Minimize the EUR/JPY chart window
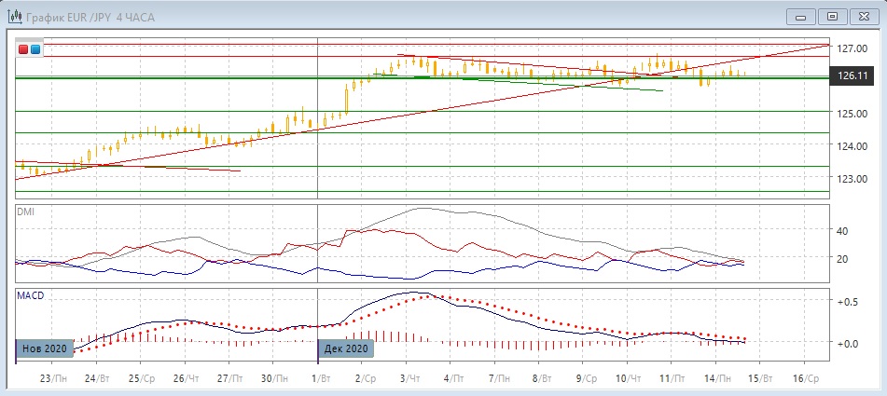This screenshot has height=396, width=887. 799,15
